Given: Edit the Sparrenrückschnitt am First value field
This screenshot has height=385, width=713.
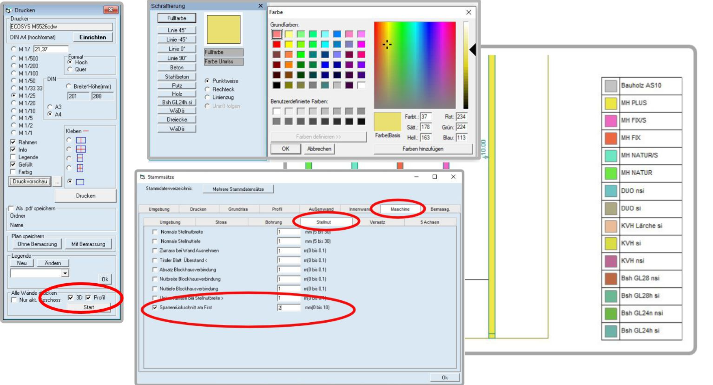Looking at the screenshot, I should click(288, 307).
